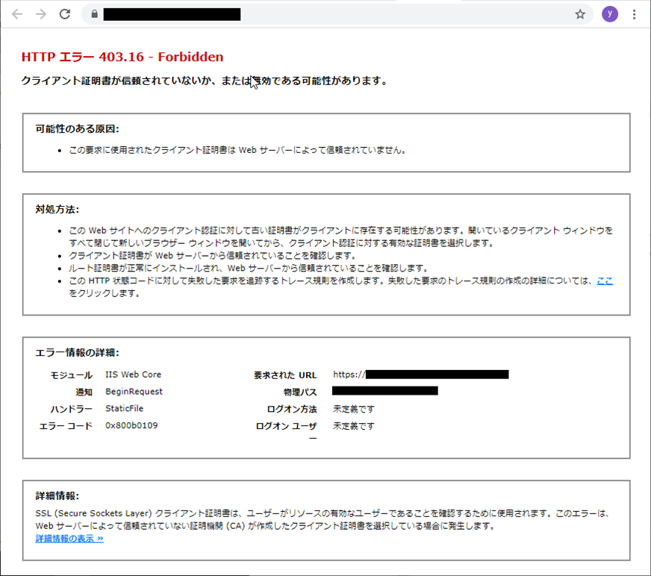Screen dimensions: 651x576
Task: Bookmark the page with the star icon
Action: pyautogui.click(x=580, y=13)
